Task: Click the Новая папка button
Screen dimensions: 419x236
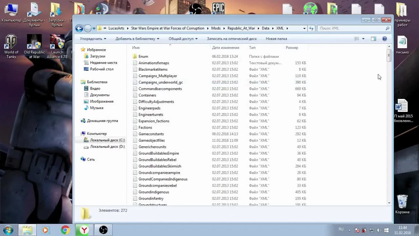Action: pos(276,39)
